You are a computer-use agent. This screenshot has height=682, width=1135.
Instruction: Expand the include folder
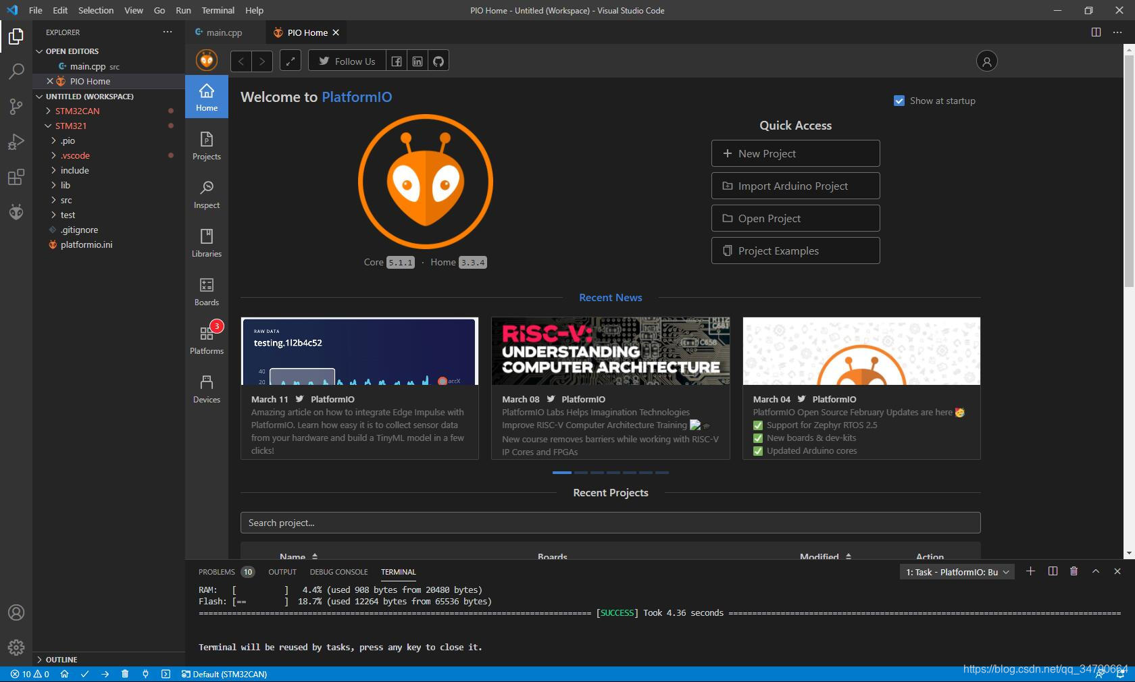coord(74,170)
